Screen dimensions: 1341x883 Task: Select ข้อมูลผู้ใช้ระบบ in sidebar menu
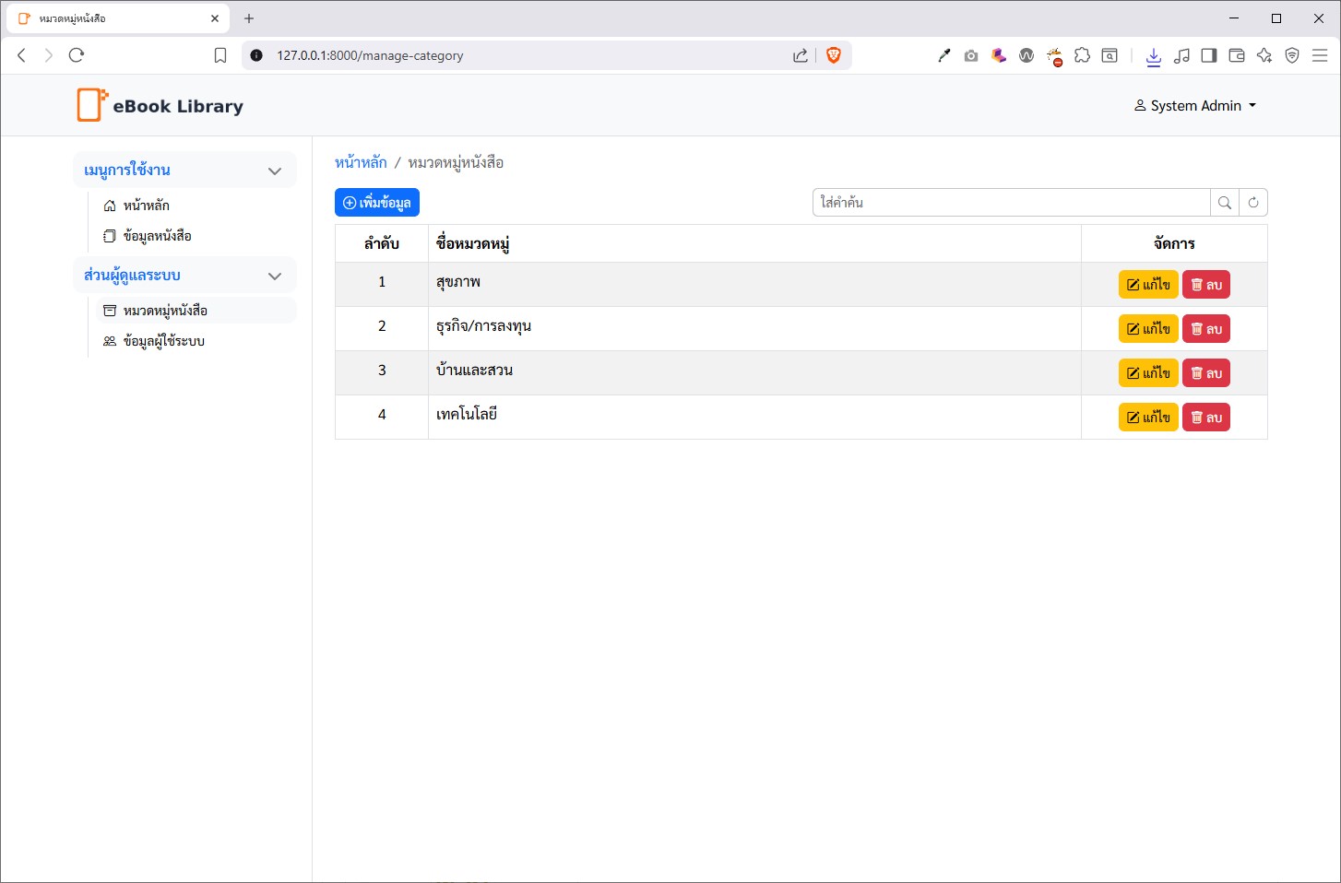coord(163,341)
